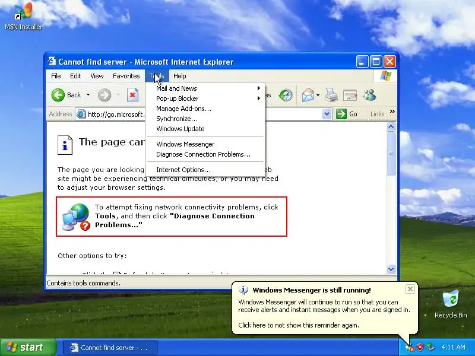The image size is (475, 356).
Task: Expand the Pop-up Blocker submenu
Action: click(205, 98)
